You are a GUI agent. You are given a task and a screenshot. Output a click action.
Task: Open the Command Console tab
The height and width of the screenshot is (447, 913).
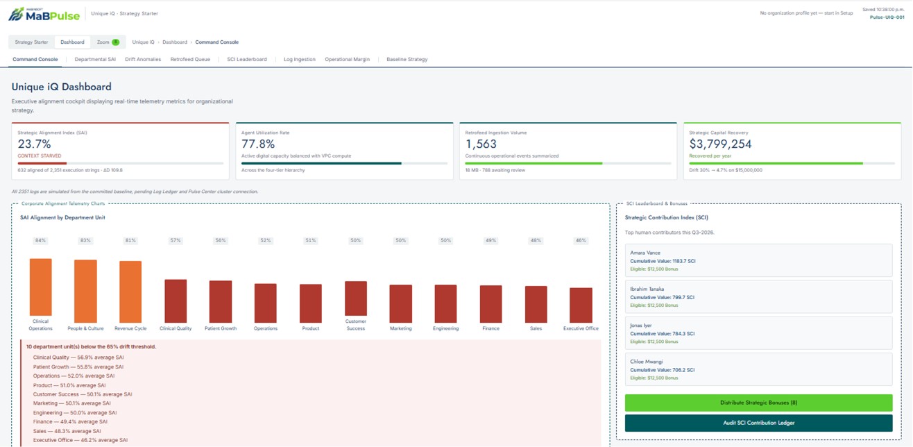[35, 60]
